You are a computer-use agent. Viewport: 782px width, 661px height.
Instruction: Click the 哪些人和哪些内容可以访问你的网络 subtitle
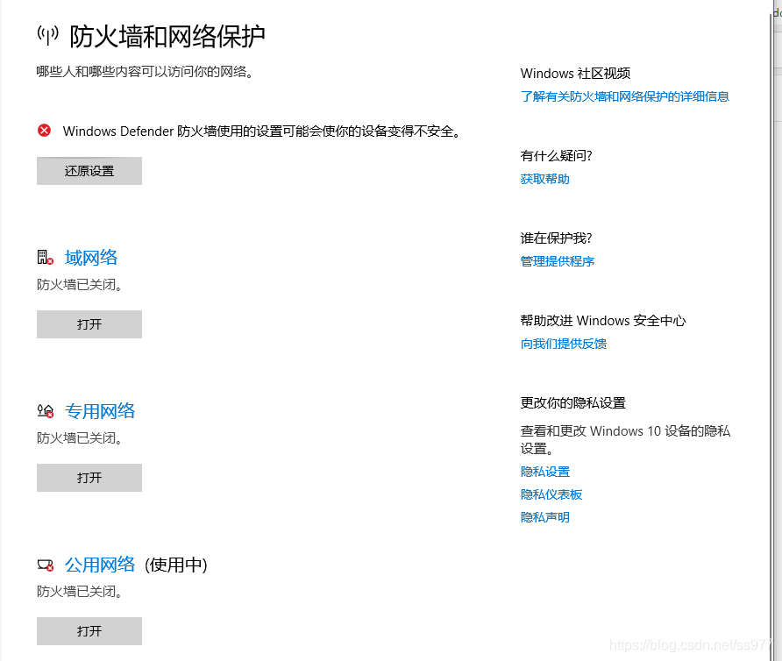coord(145,72)
